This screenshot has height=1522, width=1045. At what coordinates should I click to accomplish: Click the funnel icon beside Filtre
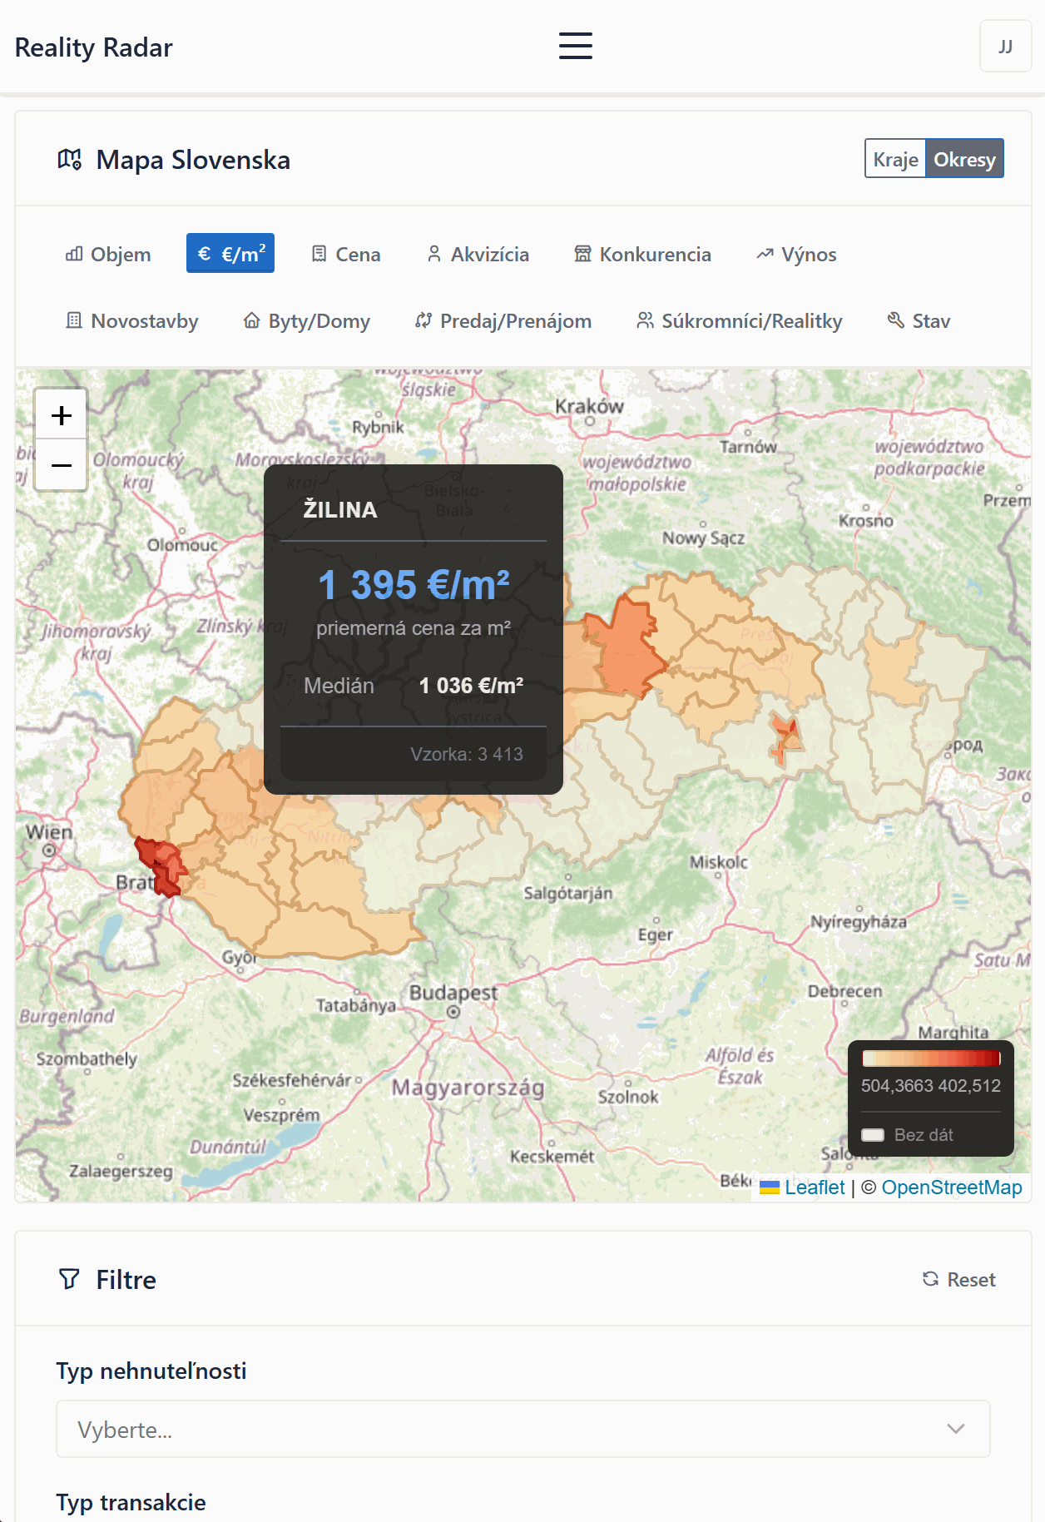click(69, 1279)
